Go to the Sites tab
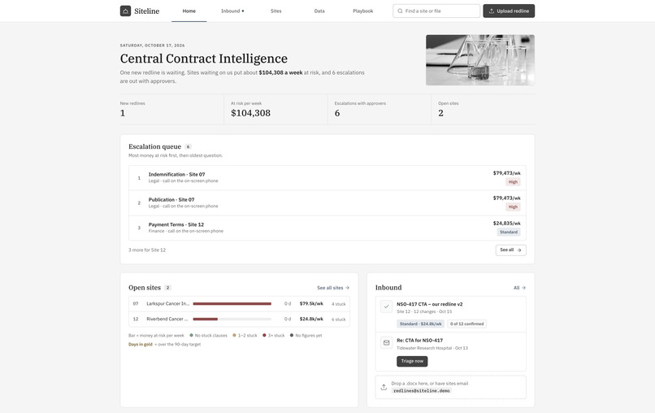The width and height of the screenshot is (655, 413). pyautogui.click(x=275, y=11)
